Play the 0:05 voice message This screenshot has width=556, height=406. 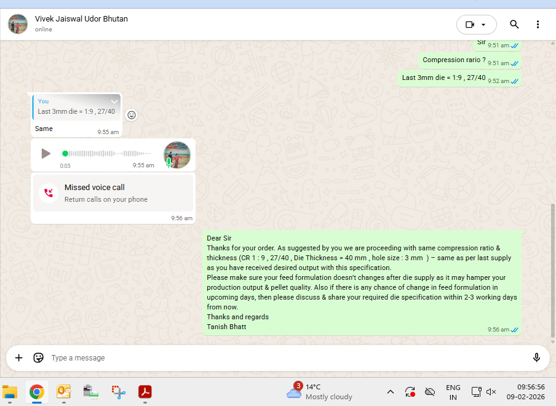46,153
